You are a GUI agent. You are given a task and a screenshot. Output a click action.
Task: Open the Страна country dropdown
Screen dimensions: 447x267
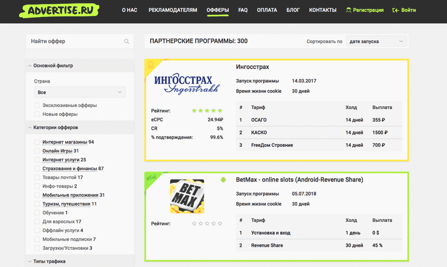point(80,93)
